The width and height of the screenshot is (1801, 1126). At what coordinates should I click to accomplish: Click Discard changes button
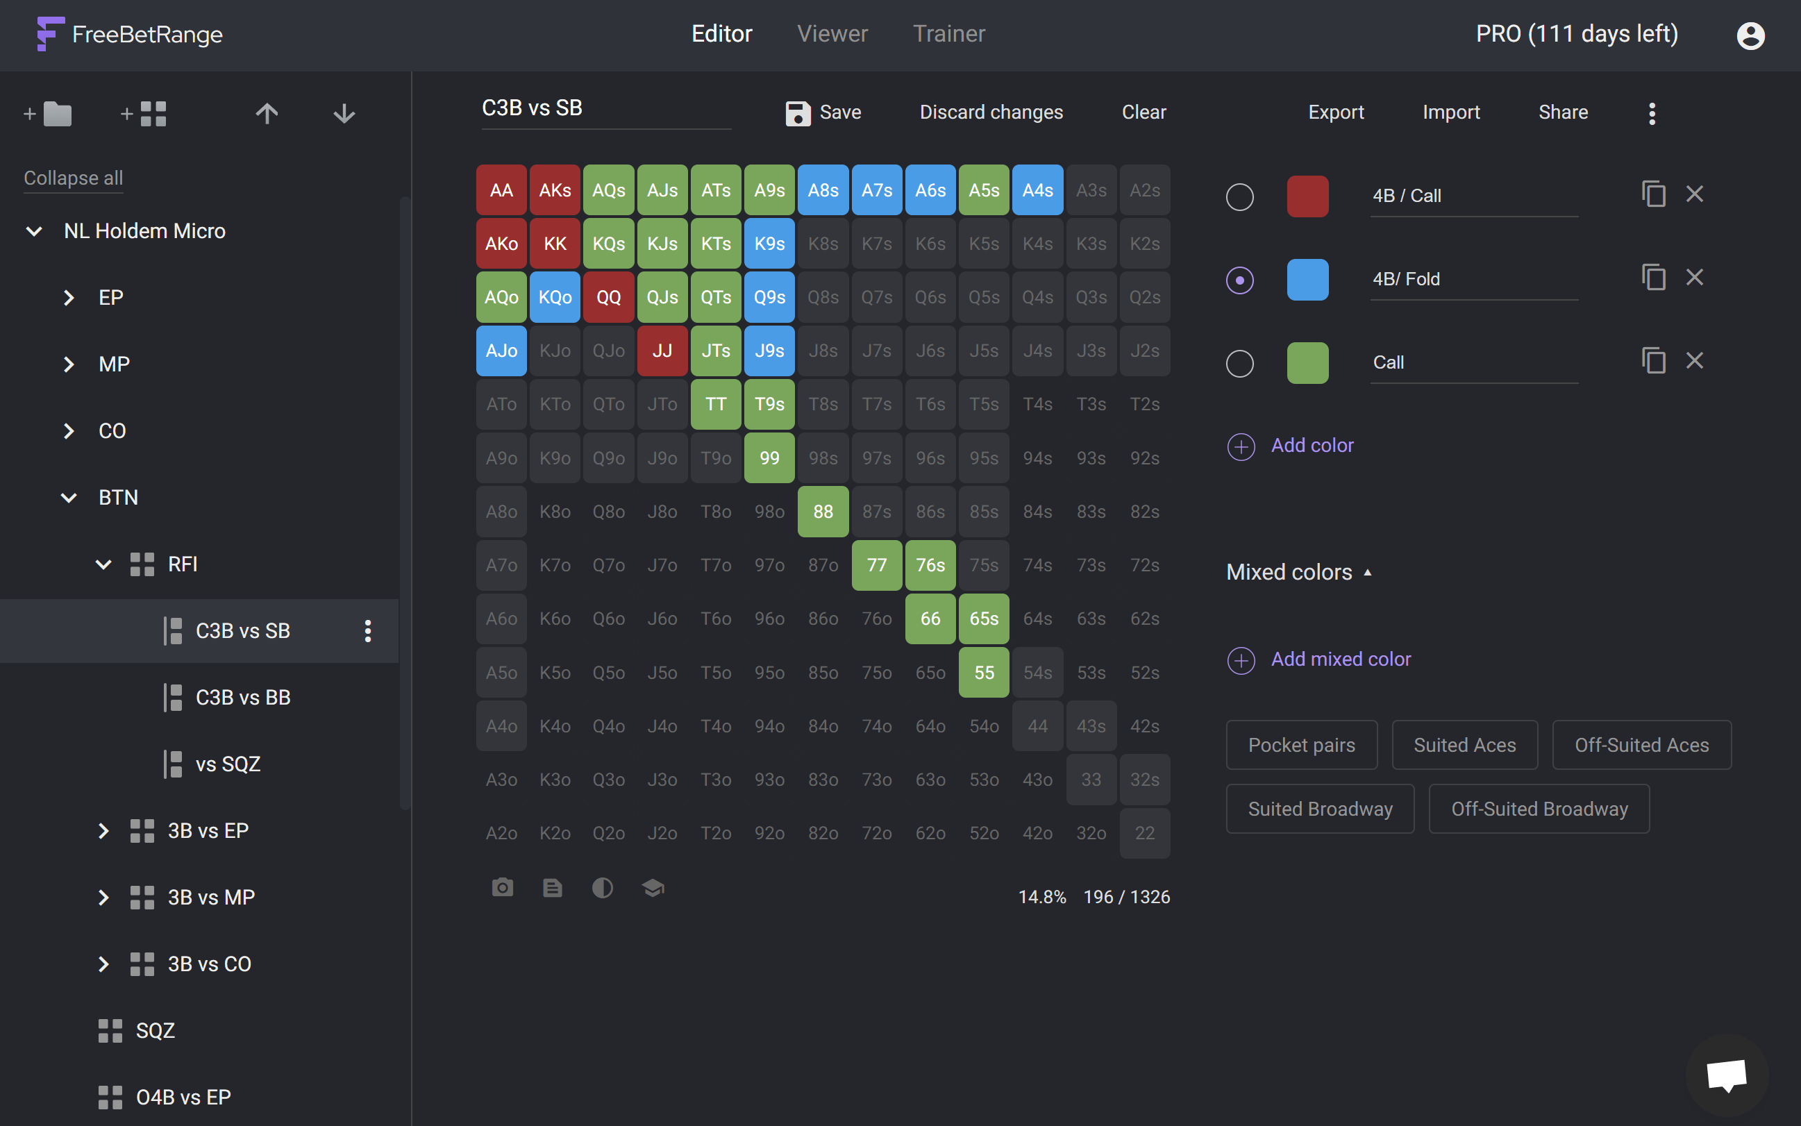991,112
